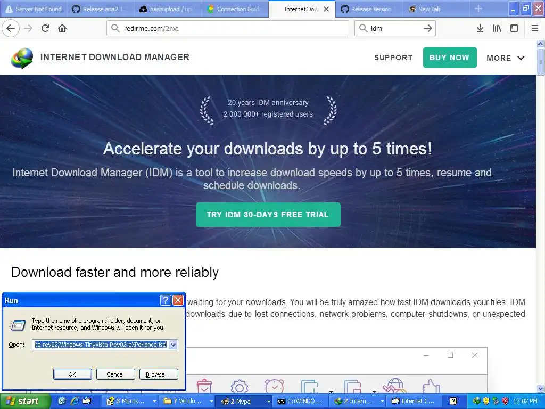The height and width of the screenshot is (409, 545).
Task: Click the address bar with redirme.com/2hxt
Action: pyautogui.click(x=228, y=28)
